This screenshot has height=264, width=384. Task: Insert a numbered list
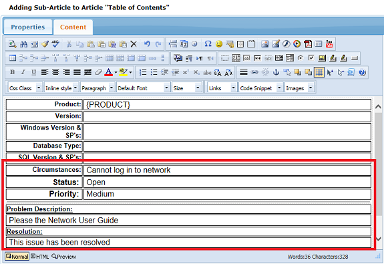pos(143,72)
